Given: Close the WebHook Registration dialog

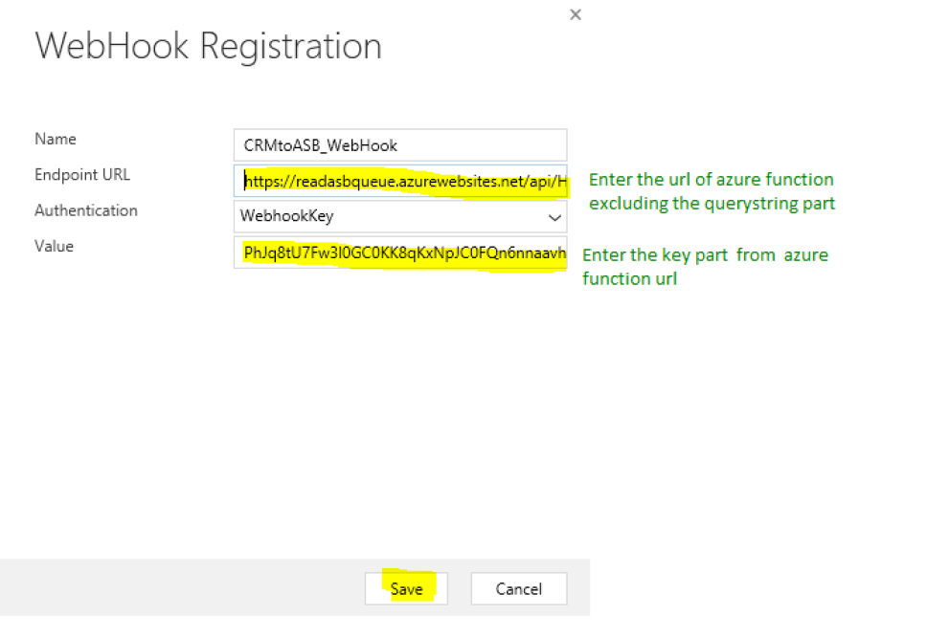Looking at the screenshot, I should tap(575, 14).
